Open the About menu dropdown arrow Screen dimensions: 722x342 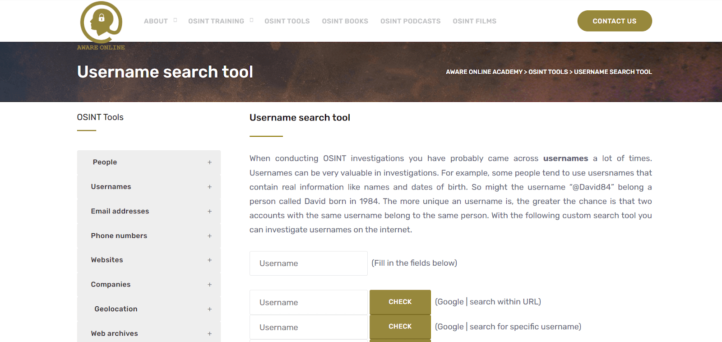(x=175, y=20)
